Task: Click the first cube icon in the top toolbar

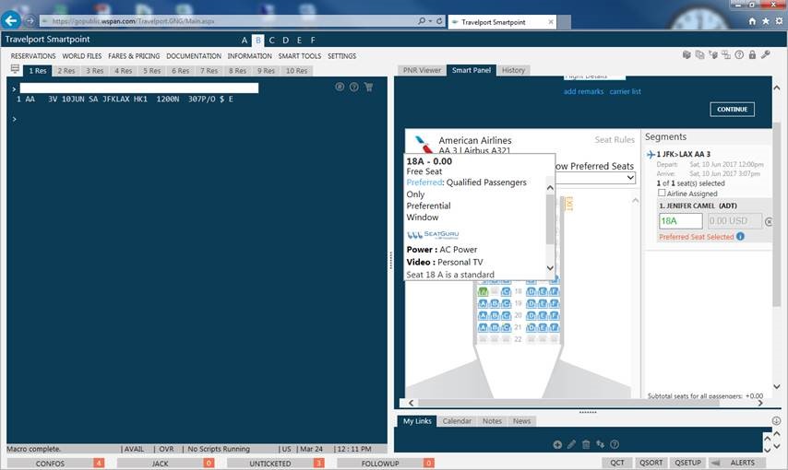Action: [x=687, y=54]
